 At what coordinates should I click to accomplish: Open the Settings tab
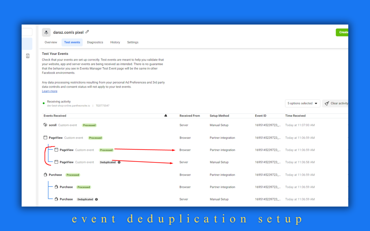133,42
